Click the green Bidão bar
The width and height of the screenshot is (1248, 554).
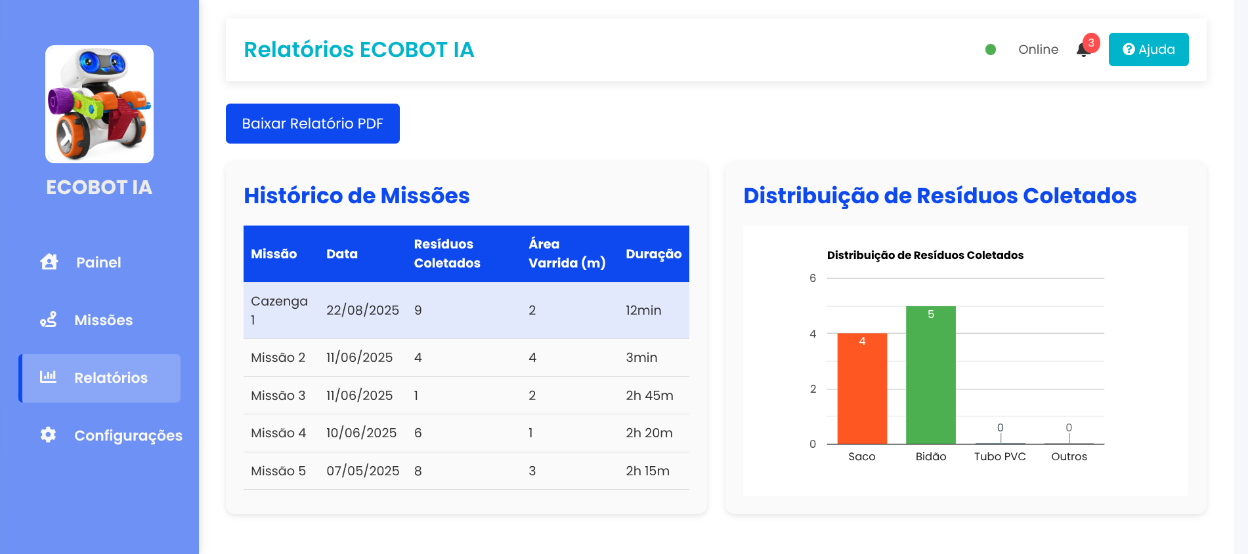(x=931, y=375)
